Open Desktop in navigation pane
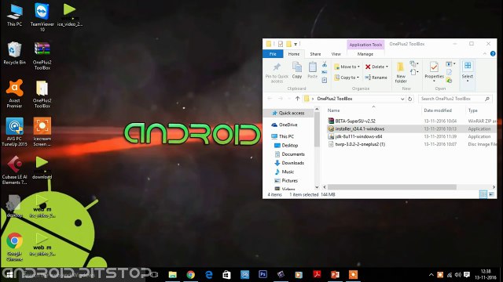Image resolution: width=503 pixels, height=282 pixels. pos(286,146)
